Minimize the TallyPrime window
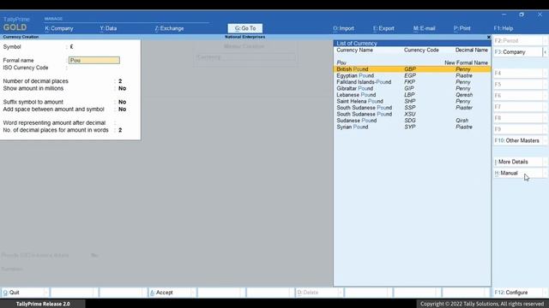This screenshot has width=549, height=308. (504, 15)
